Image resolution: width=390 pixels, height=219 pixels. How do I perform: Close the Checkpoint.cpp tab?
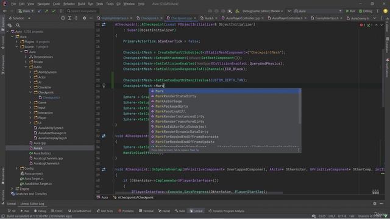pyautogui.click(x=195, y=18)
